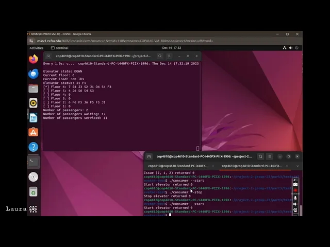Click search icon in lower terminal window

(260, 156)
